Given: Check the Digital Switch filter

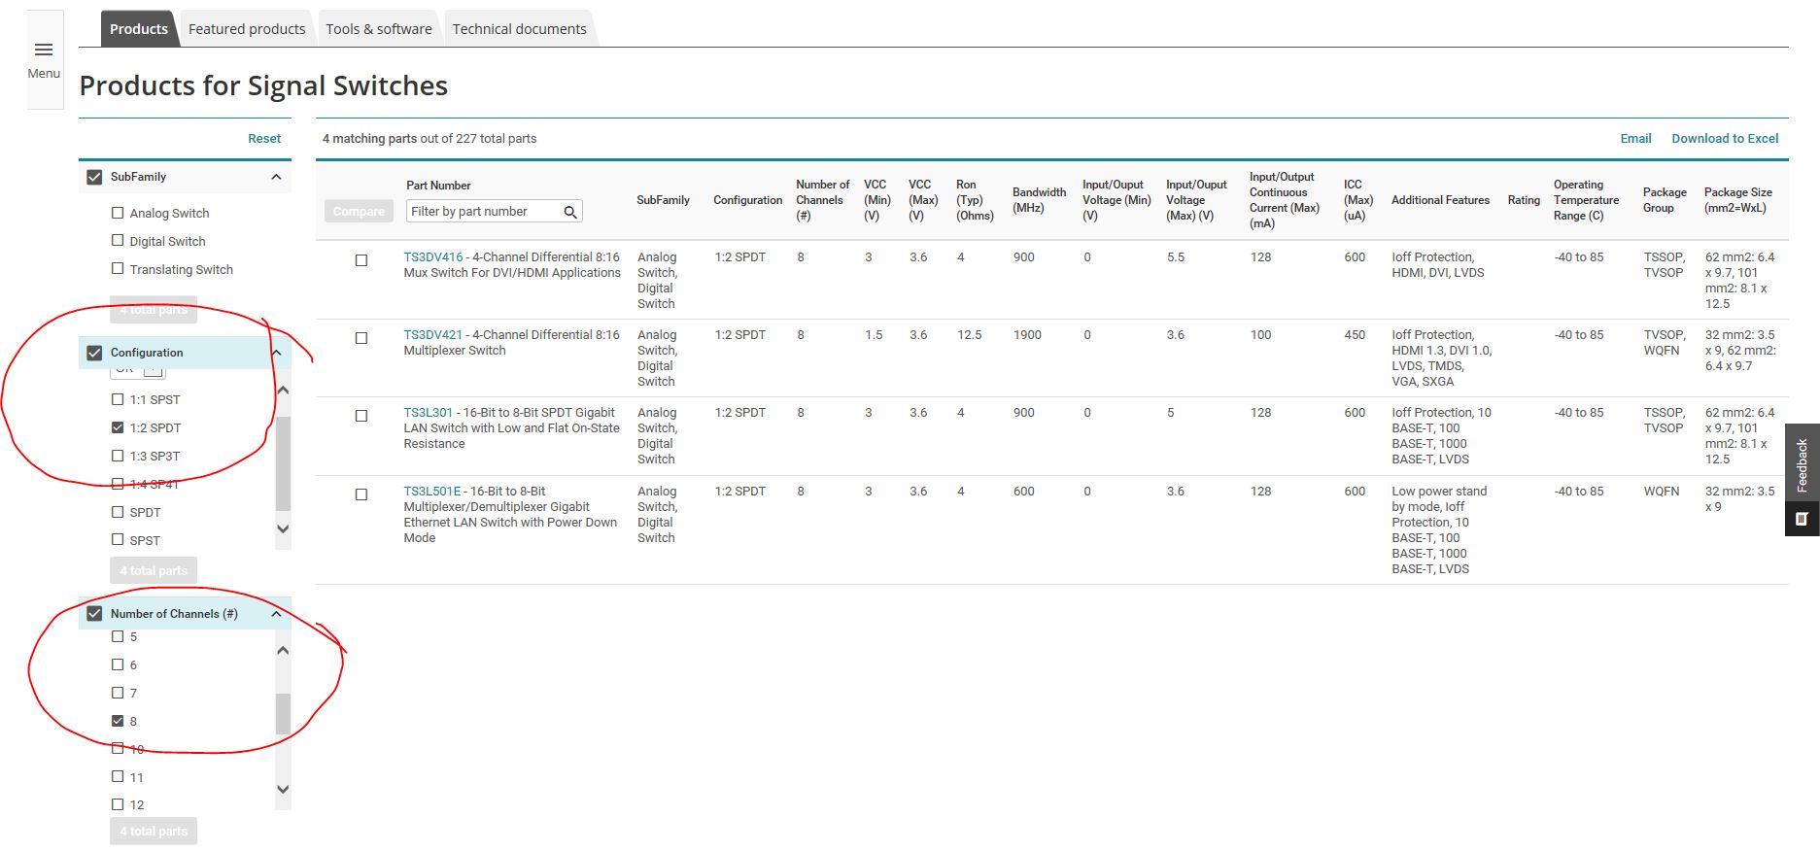Looking at the screenshot, I should (118, 241).
